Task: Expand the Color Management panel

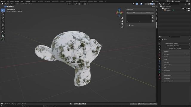Action: click(x=176, y=81)
